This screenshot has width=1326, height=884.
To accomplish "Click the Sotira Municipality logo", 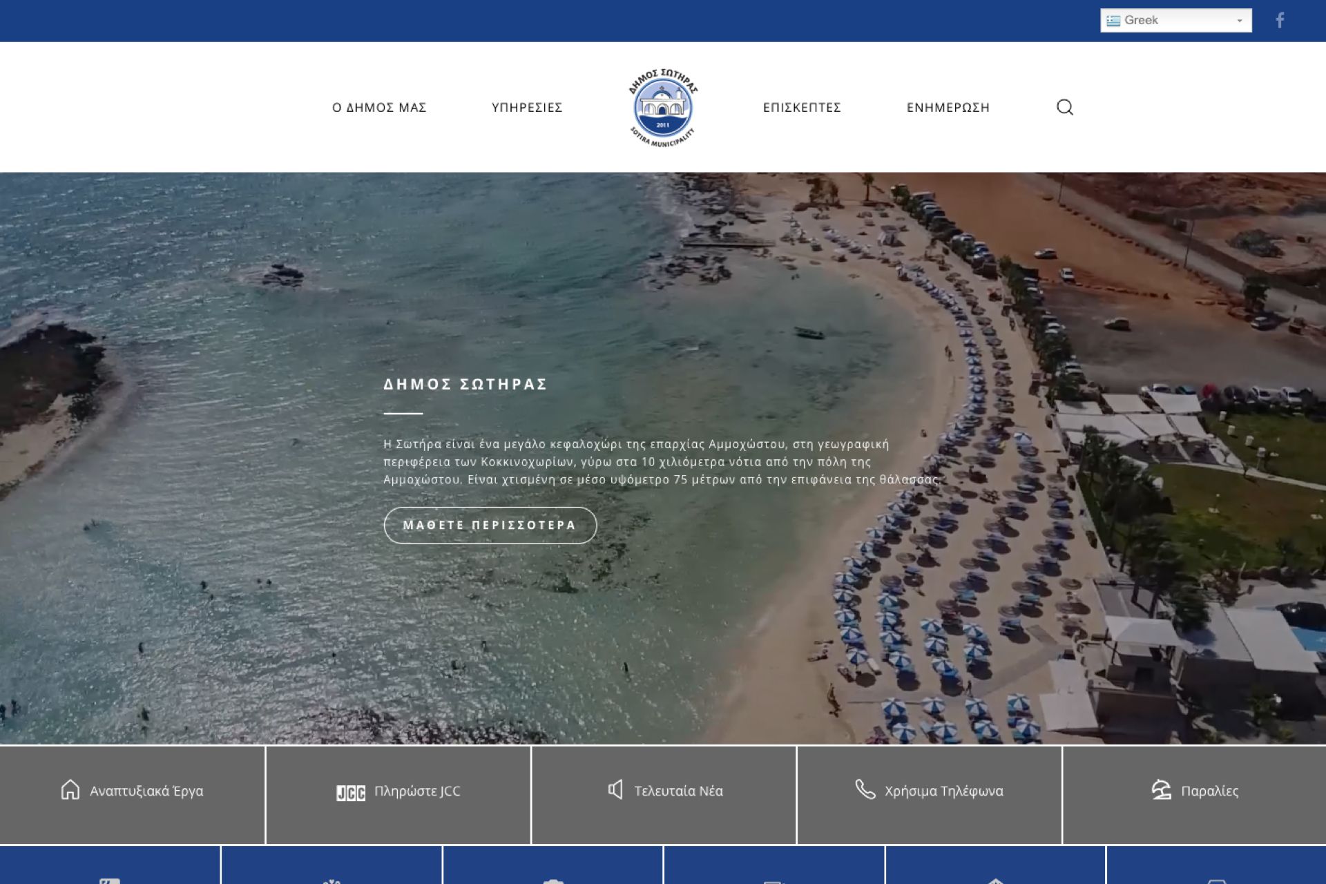I will [x=662, y=107].
